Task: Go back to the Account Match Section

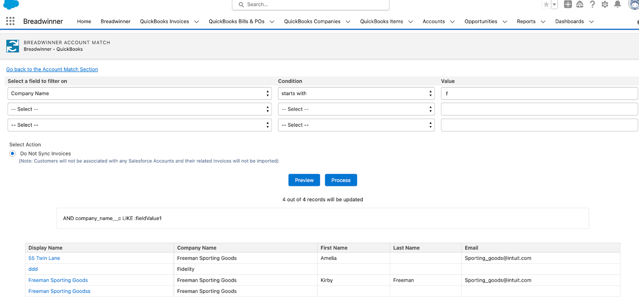Action: coord(52,70)
